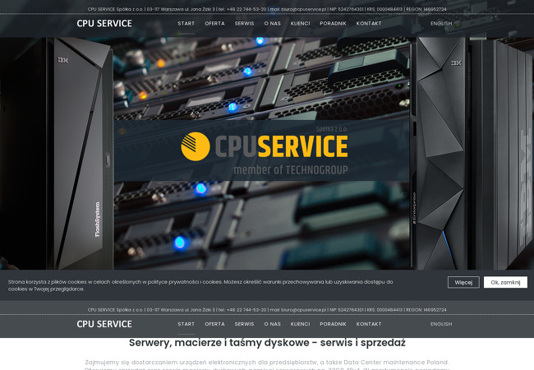This screenshot has width=534, height=370.
Task: Select SERWIS in the top navigation
Action: (244, 24)
